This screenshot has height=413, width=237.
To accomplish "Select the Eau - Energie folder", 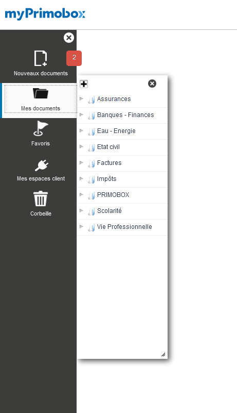I will point(122,131).
